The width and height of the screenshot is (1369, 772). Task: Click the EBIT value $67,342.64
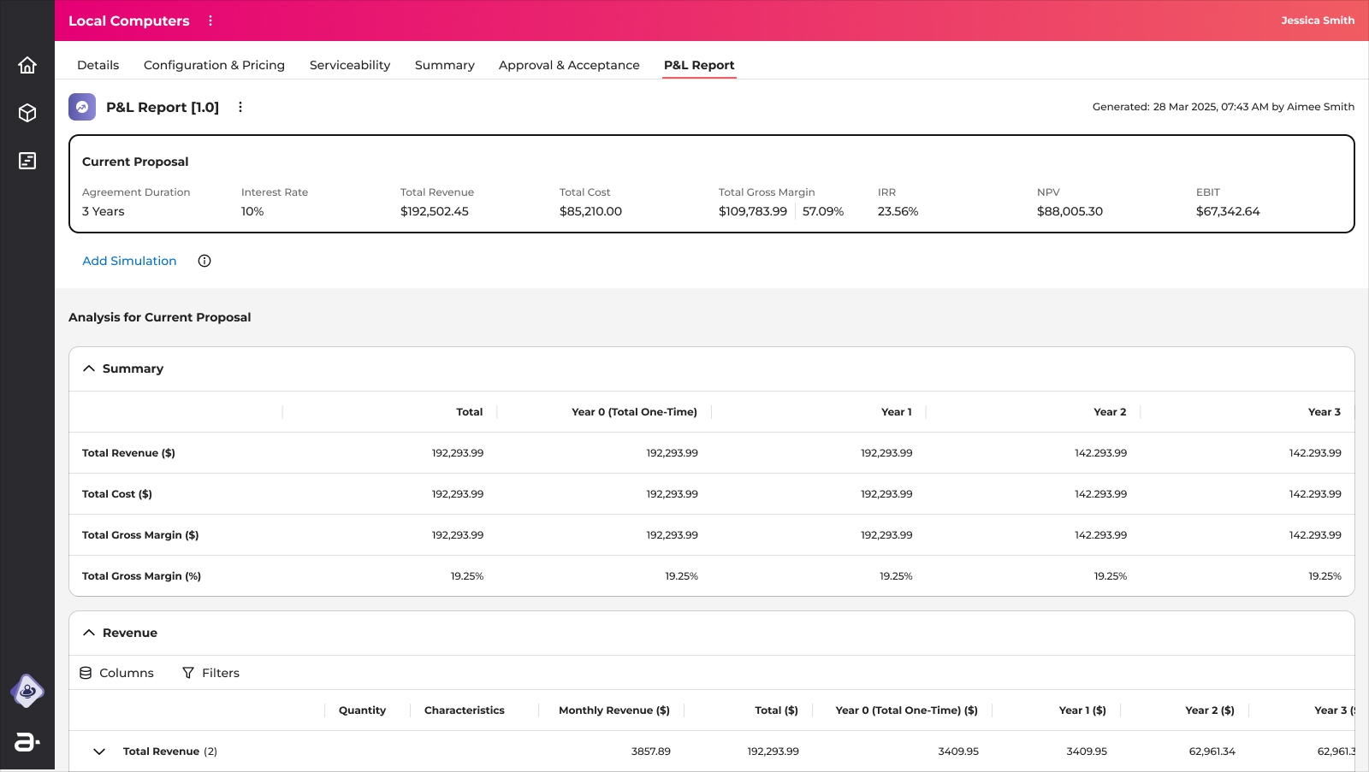click(x=1228, y=211)
